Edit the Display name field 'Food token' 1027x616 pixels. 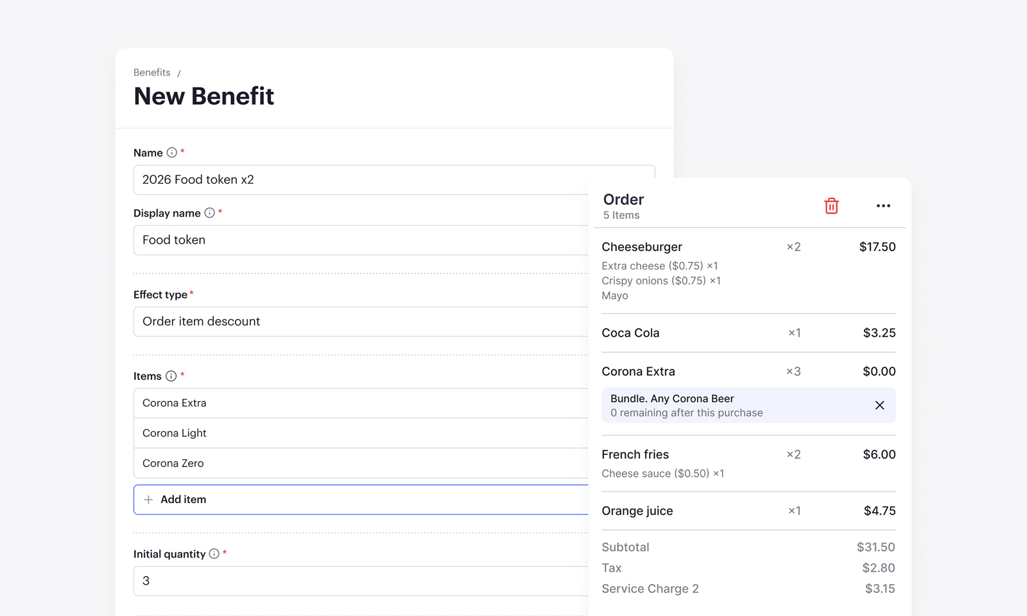click(x=361, y=240)
